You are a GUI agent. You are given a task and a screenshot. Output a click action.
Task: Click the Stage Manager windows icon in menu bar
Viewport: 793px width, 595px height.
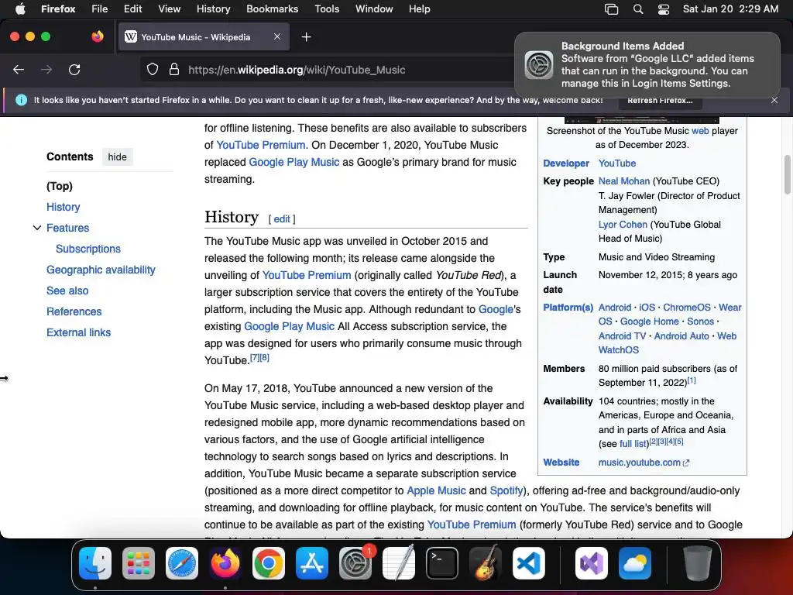(x=612, y=9)
